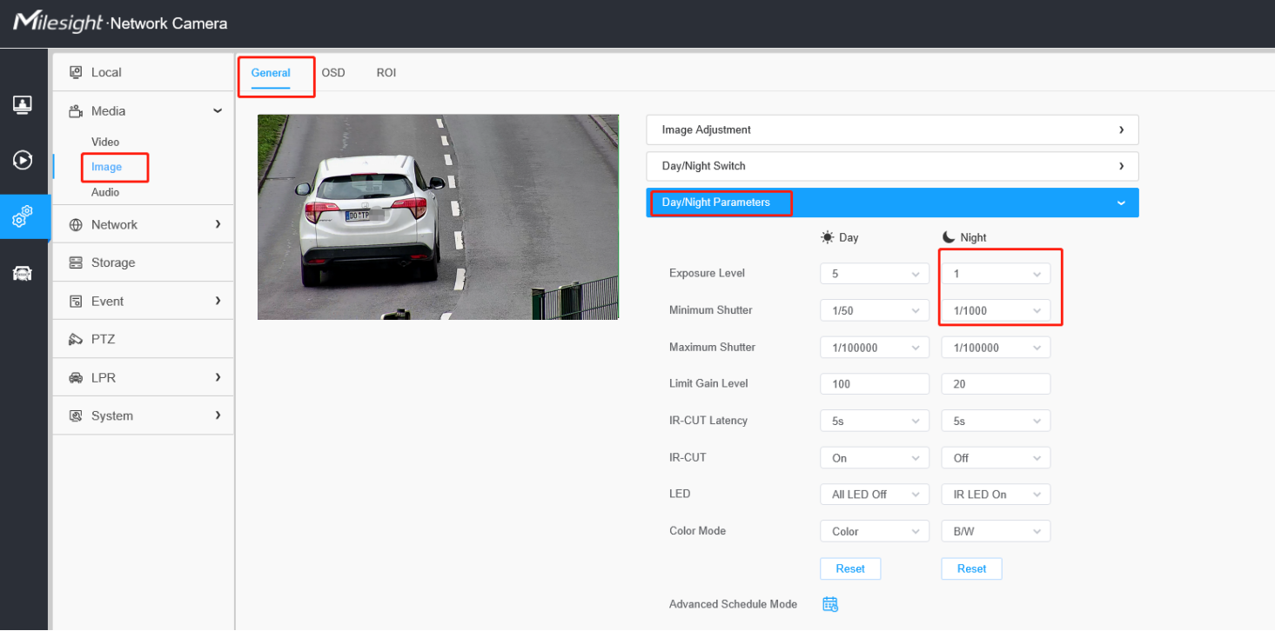Switch to the OSD tab
Screen dimensions: 1275x631
pos(333,73)
